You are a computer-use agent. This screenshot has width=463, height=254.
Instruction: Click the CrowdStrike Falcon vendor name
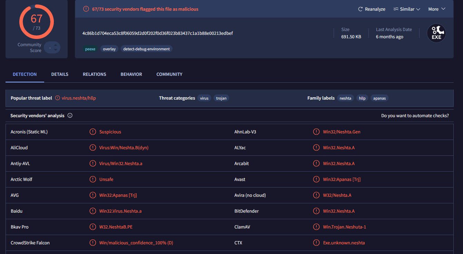point(30,243)
